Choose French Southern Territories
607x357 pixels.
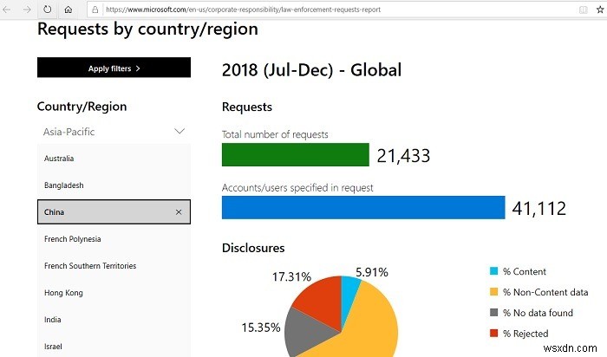click(x=89, y=266)
